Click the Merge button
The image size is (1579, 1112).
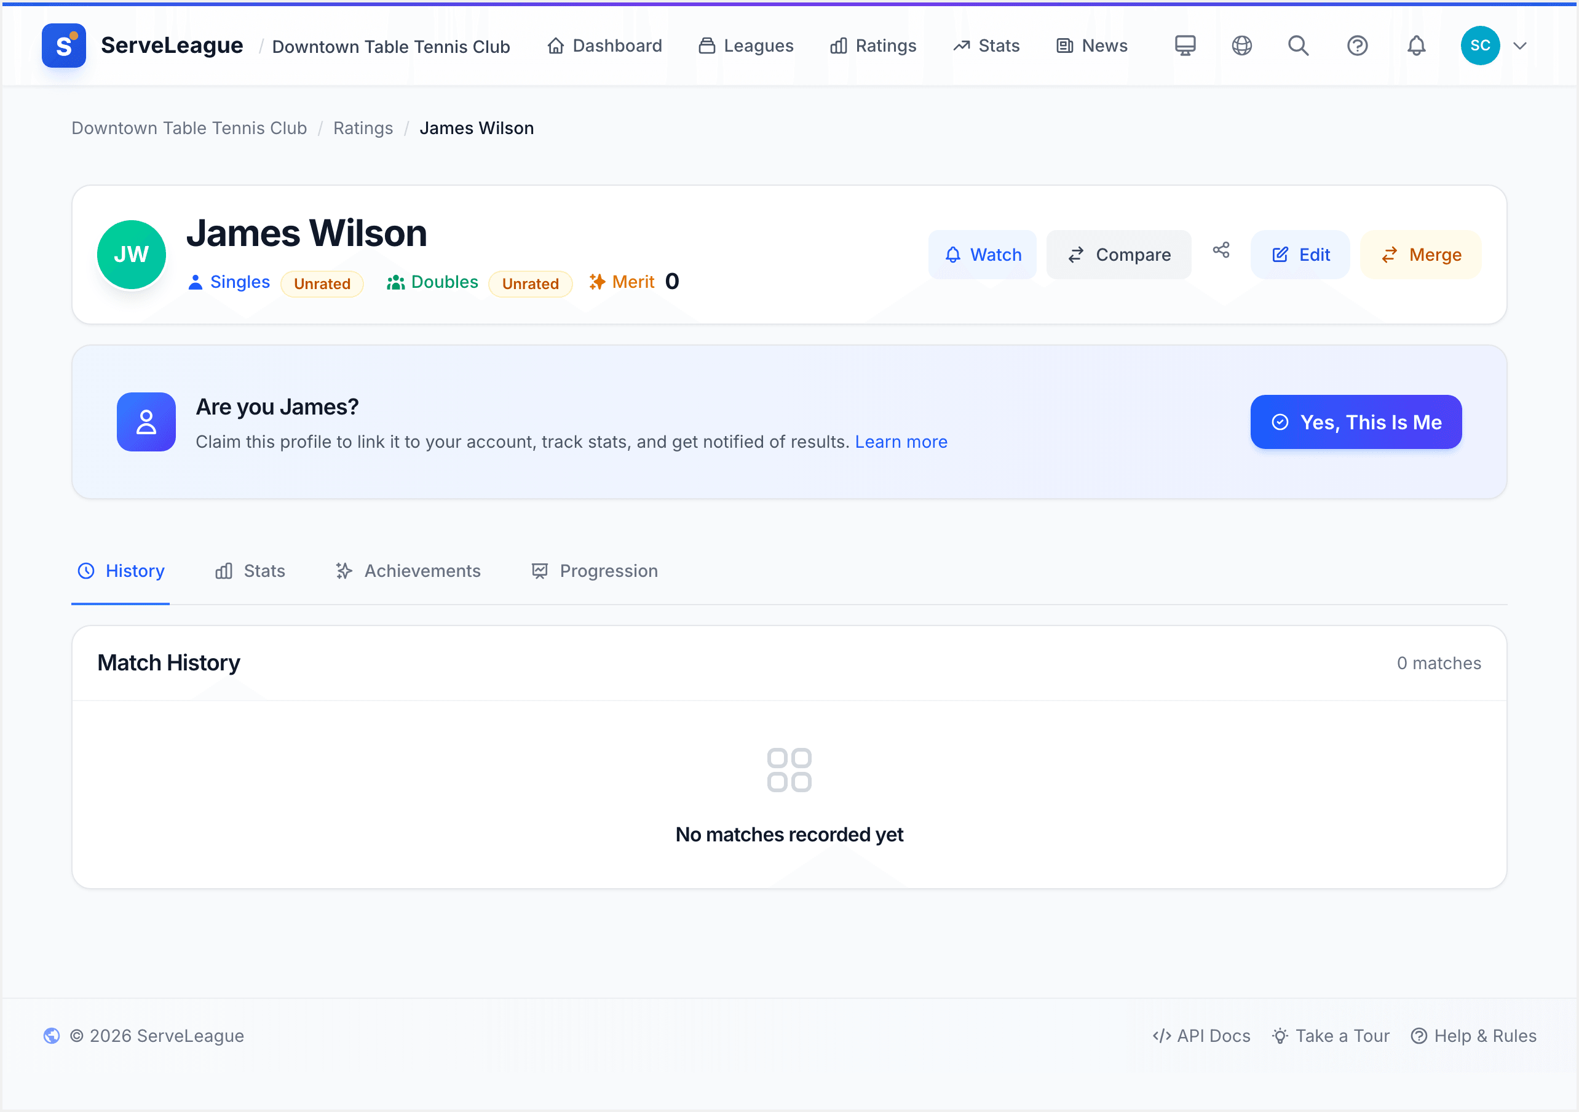1420,255
